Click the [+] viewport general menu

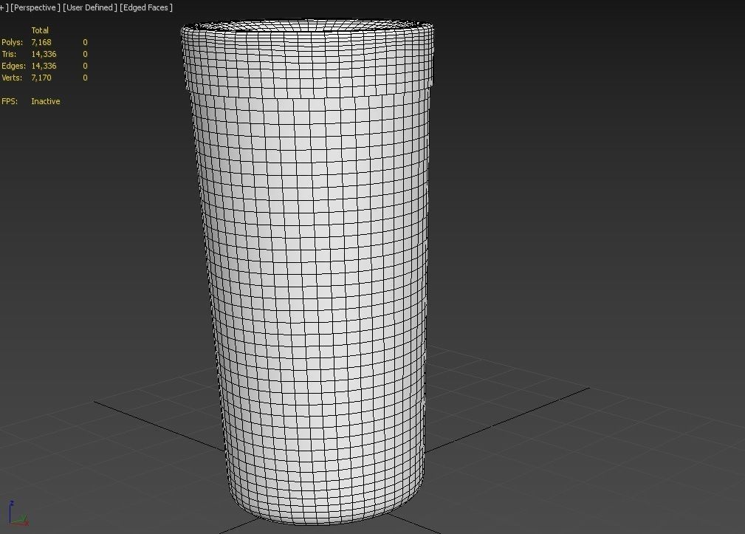[x=4, y=7]
